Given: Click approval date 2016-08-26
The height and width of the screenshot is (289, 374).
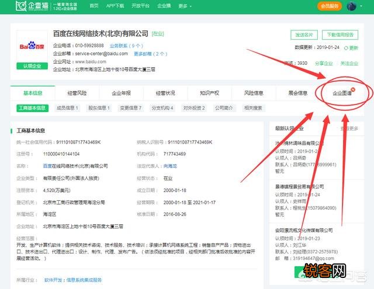Looking at the screenshot, I should pyautogui.click(x=175, y=214).
